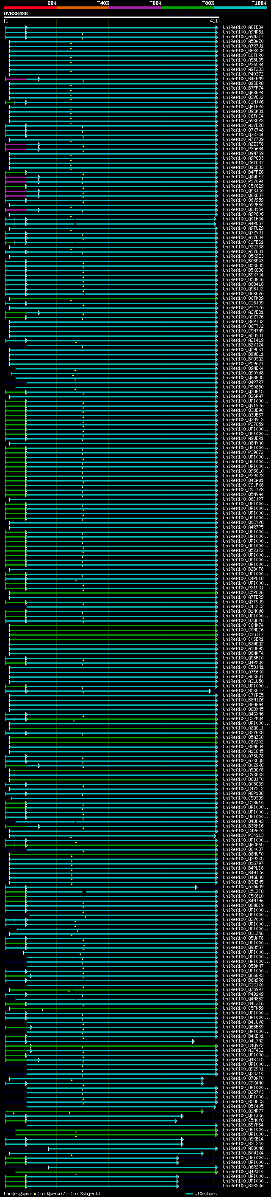Screen dimensions: 271x1197
Task: Click the green alignment bar for UniRef100_C0NDC6
Action: [x=113, y=630]
